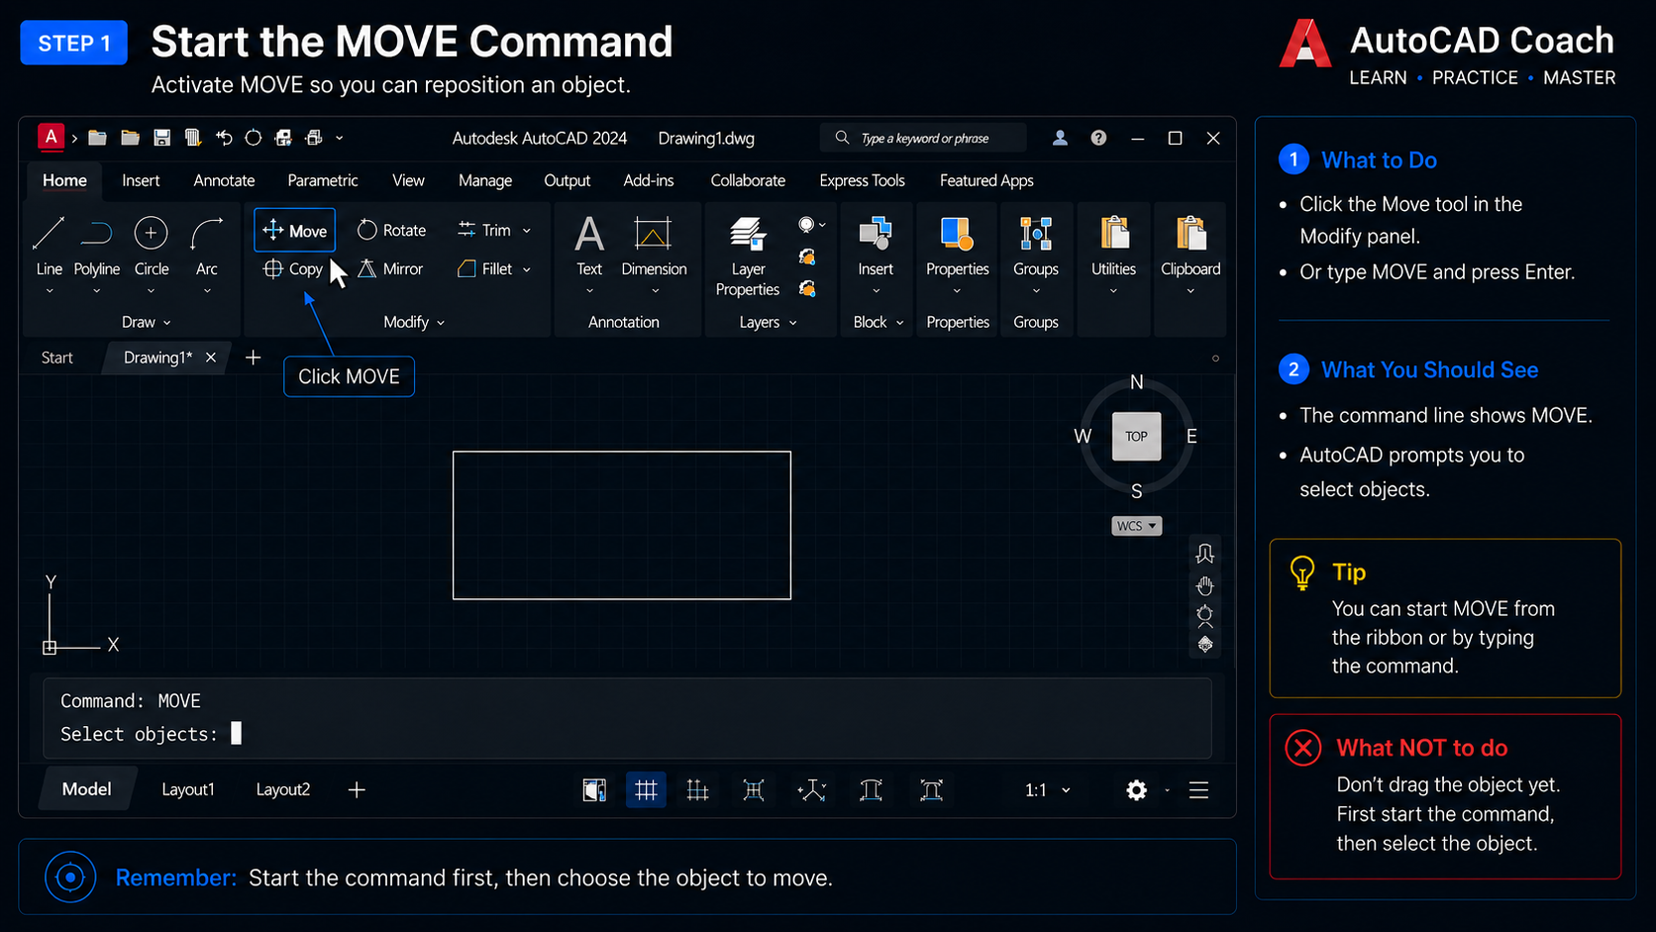This screenshot has height=932, width=1656.
Task: Add a new layout with plus button
Action: tap(357, 789)
